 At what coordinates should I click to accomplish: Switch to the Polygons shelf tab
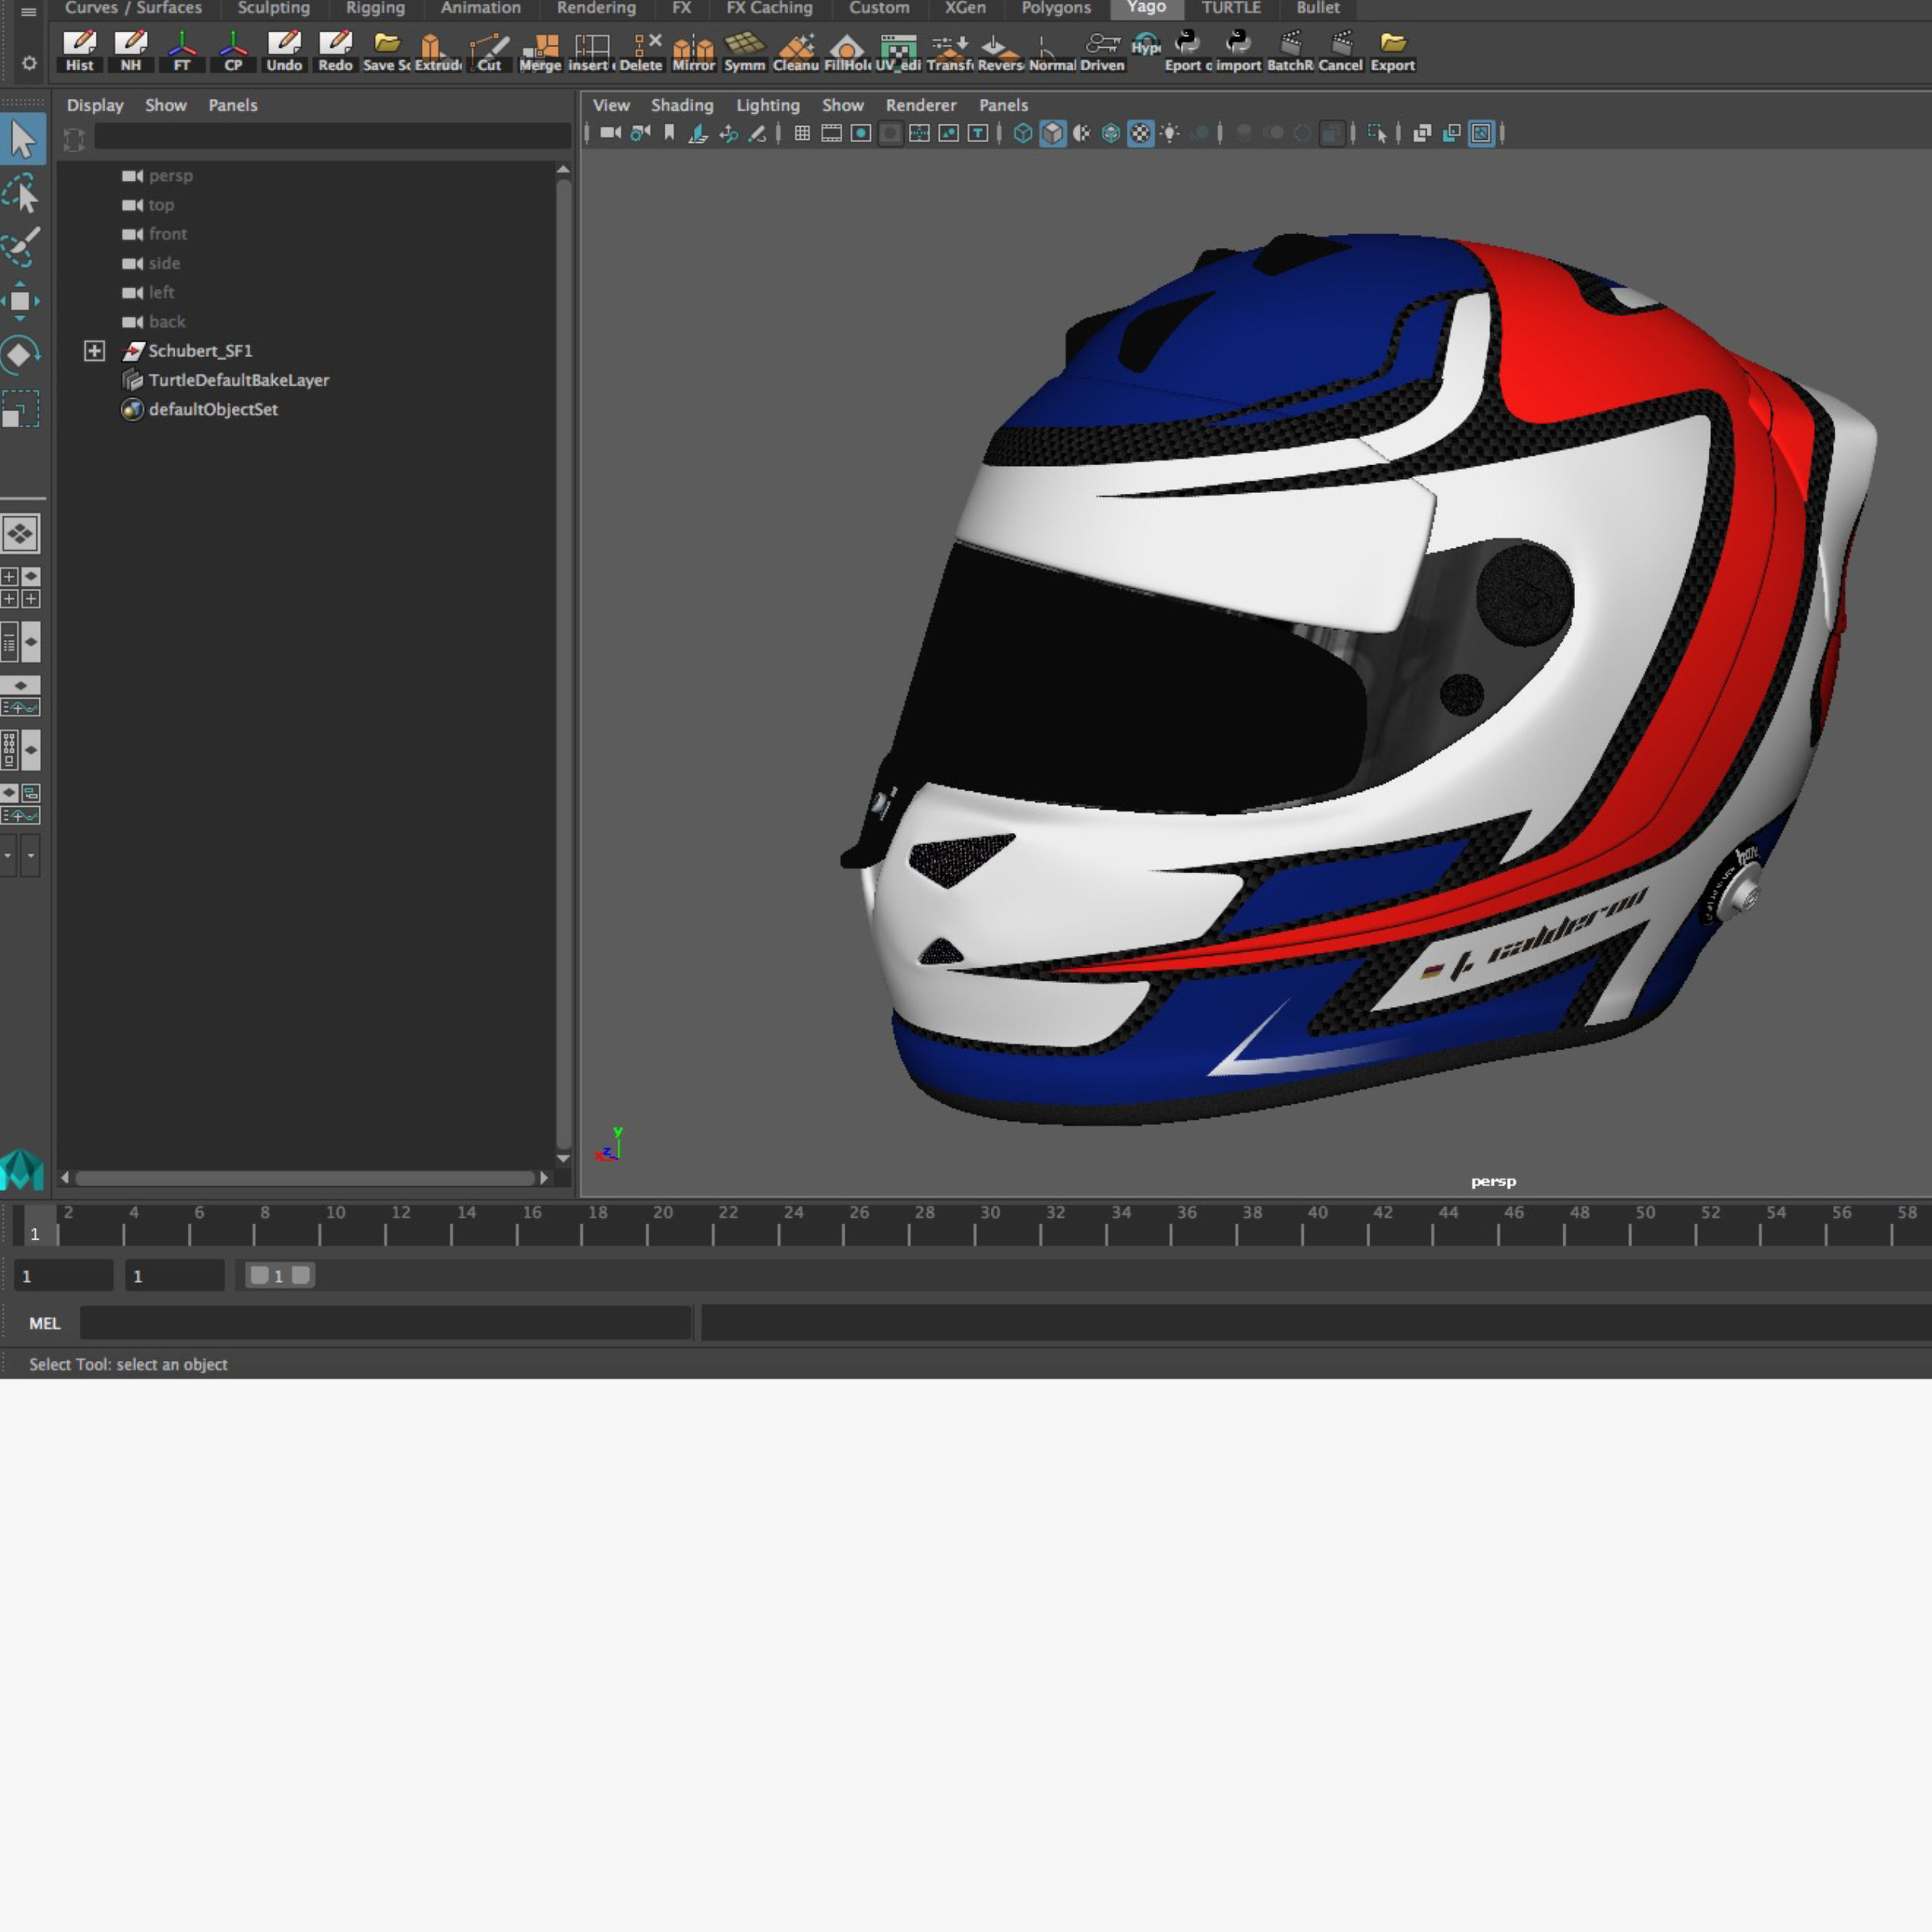1056,8
